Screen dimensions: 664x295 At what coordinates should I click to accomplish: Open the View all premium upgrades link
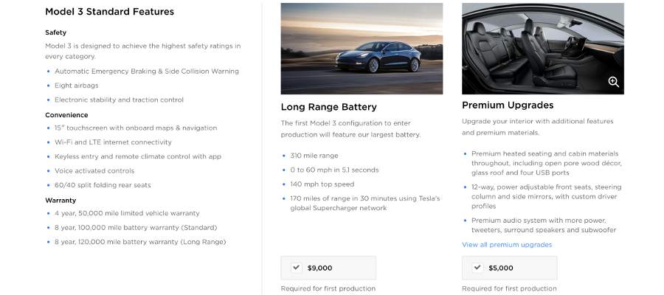click(507, 245)
